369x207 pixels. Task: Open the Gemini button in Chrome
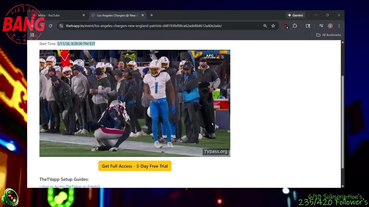295,15
